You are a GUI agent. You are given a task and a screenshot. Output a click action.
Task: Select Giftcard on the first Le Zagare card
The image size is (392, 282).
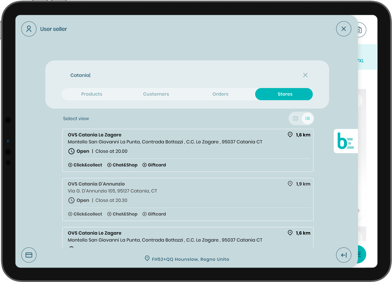coord(154,165)
